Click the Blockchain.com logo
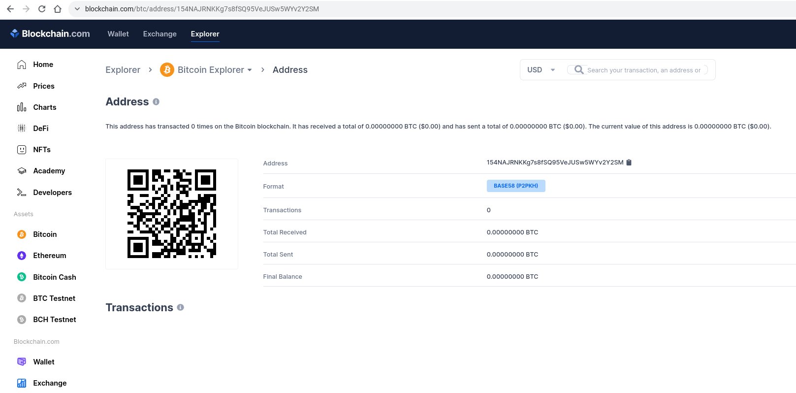Viewport: 796px width, 393px height. click(50, 33)
